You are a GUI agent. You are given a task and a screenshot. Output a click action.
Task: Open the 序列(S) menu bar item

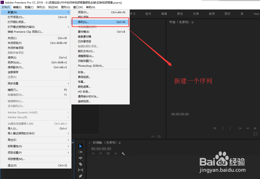(x=41, y=7)
